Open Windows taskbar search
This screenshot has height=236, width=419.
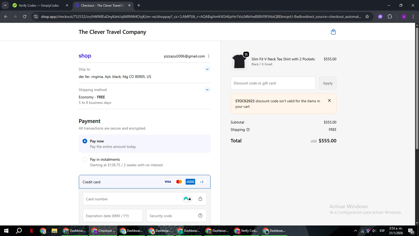pyautogui.click(x=19, y=231)
